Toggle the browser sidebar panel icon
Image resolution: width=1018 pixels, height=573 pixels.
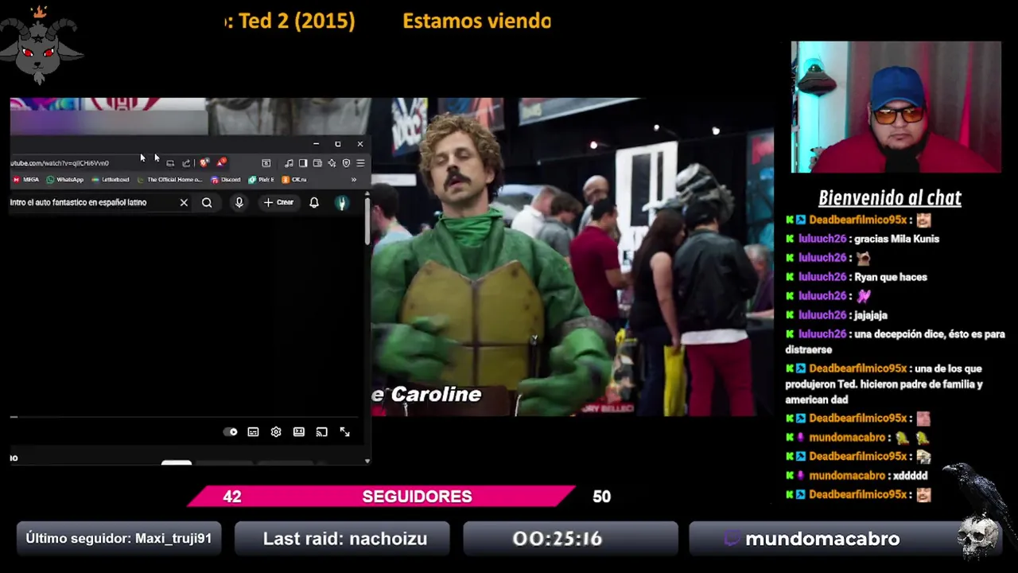303,163
